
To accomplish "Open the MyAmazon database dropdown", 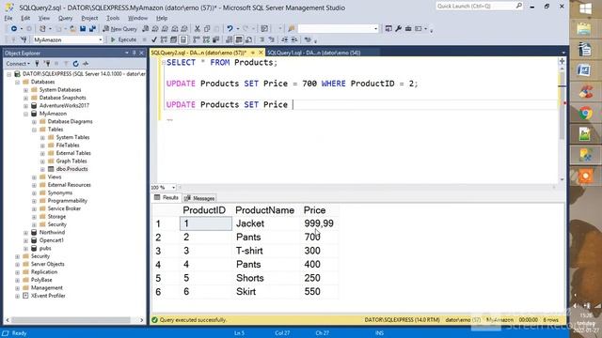I will point(101,39).
